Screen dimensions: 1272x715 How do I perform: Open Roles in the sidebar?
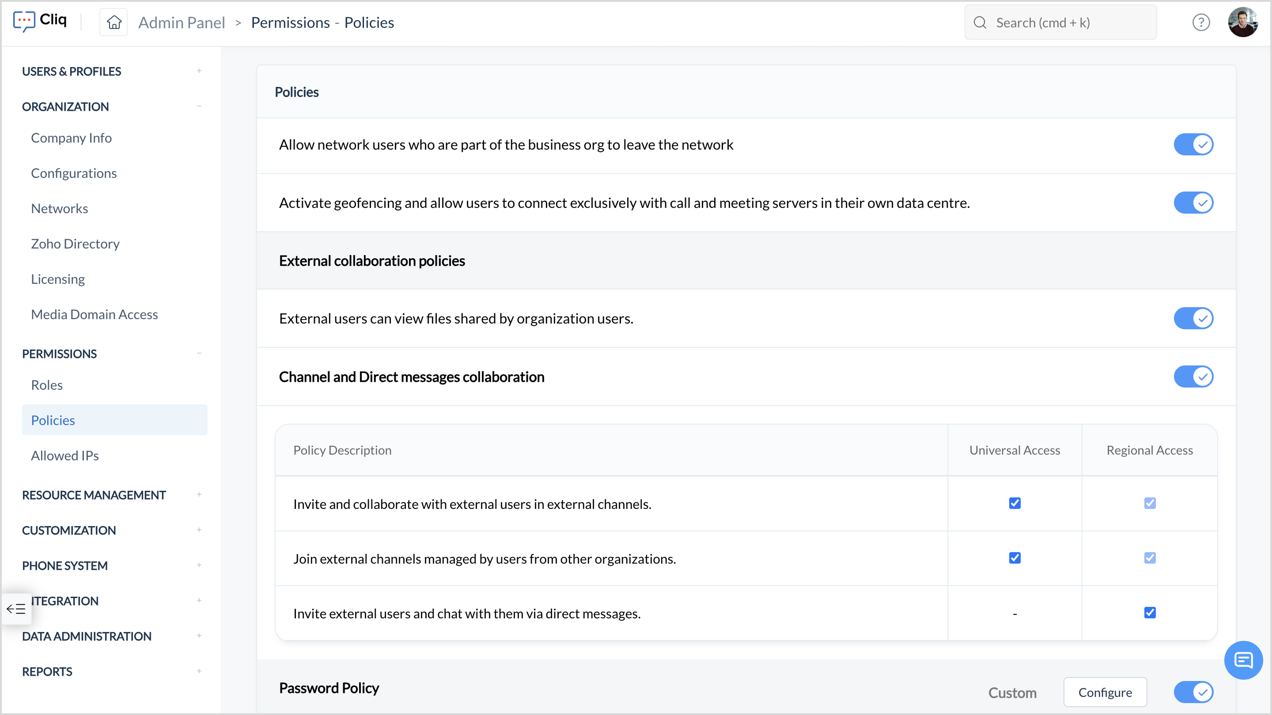click(x=47, y=385)
